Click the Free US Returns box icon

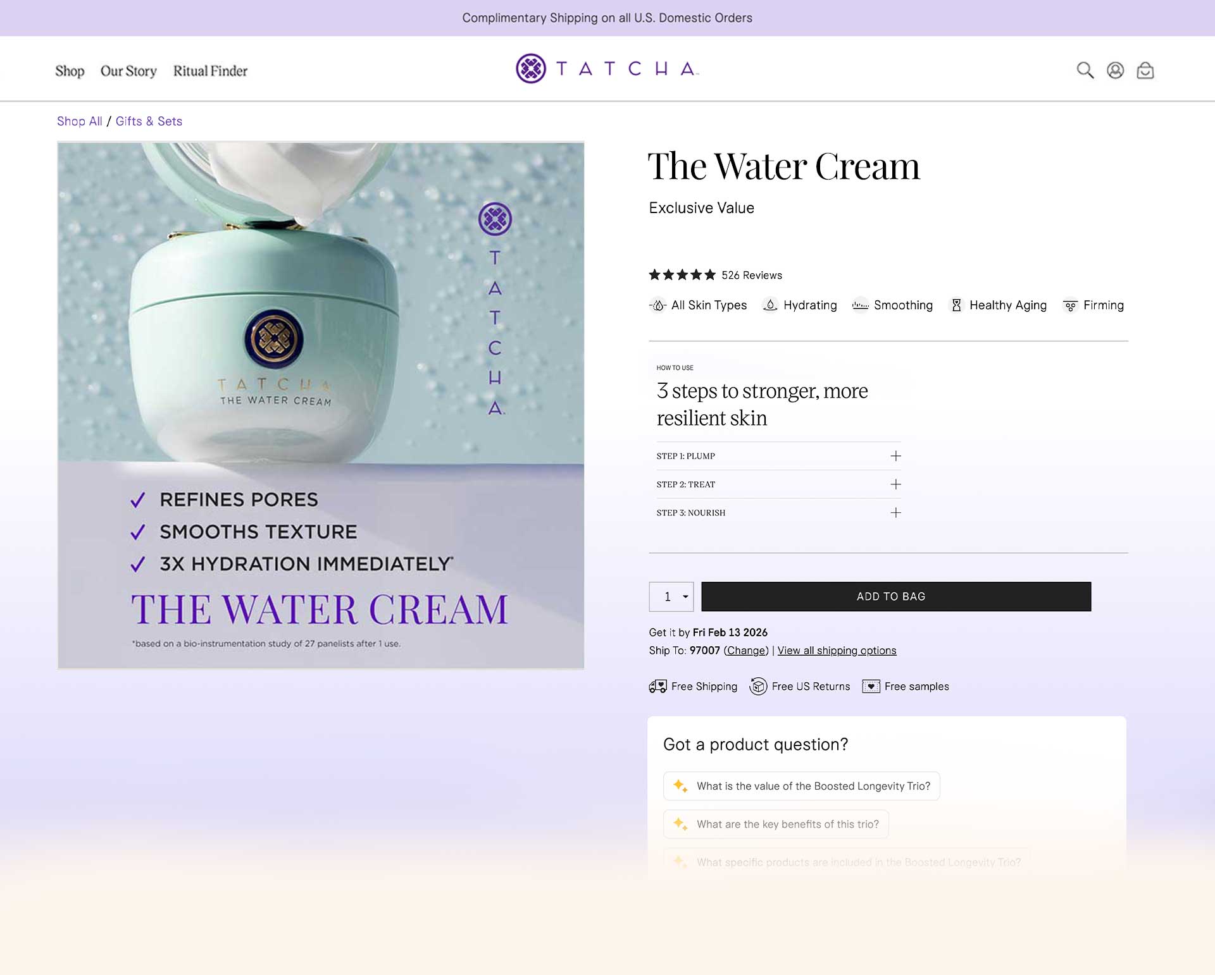(x=758, y=686)
